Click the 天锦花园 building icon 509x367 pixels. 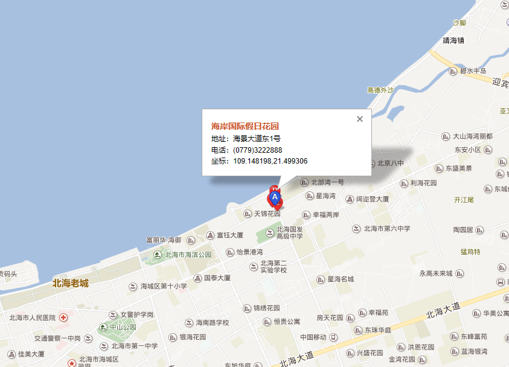[248, 214]
